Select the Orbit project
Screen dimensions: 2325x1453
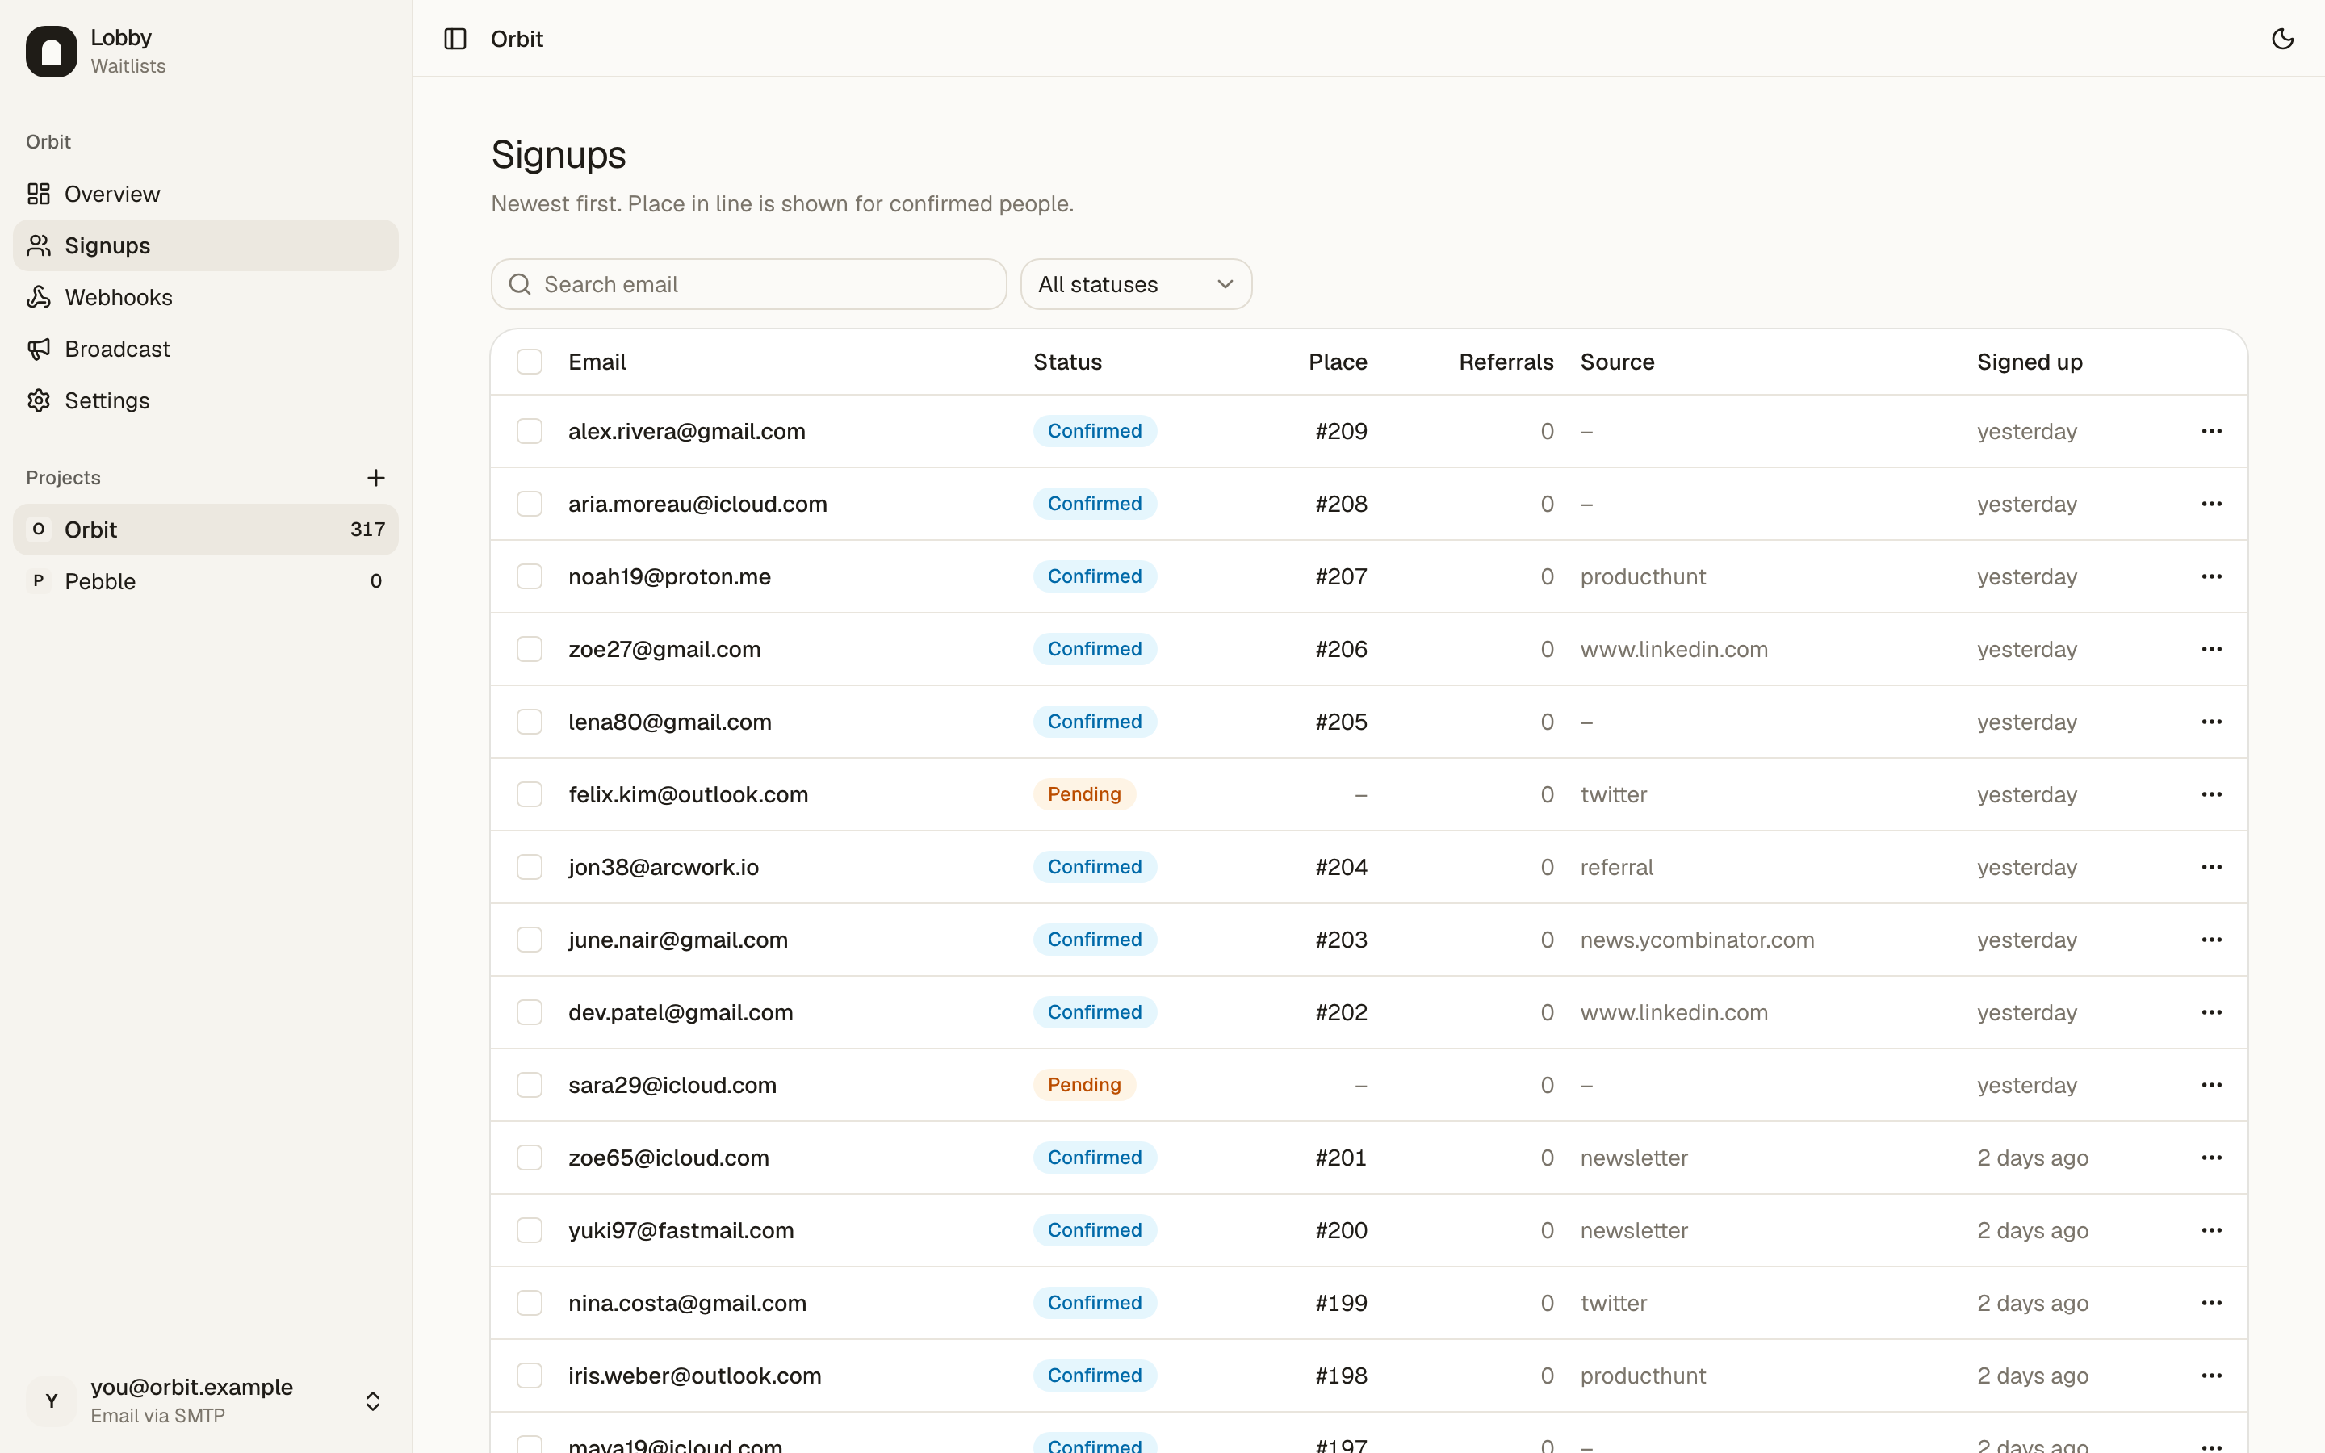point(206,530)
